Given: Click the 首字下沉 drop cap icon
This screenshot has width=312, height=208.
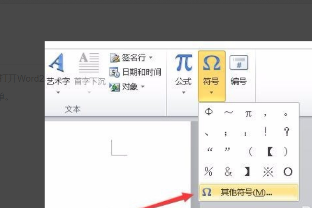Looking at the screenshot, I should tap(89, 62).
